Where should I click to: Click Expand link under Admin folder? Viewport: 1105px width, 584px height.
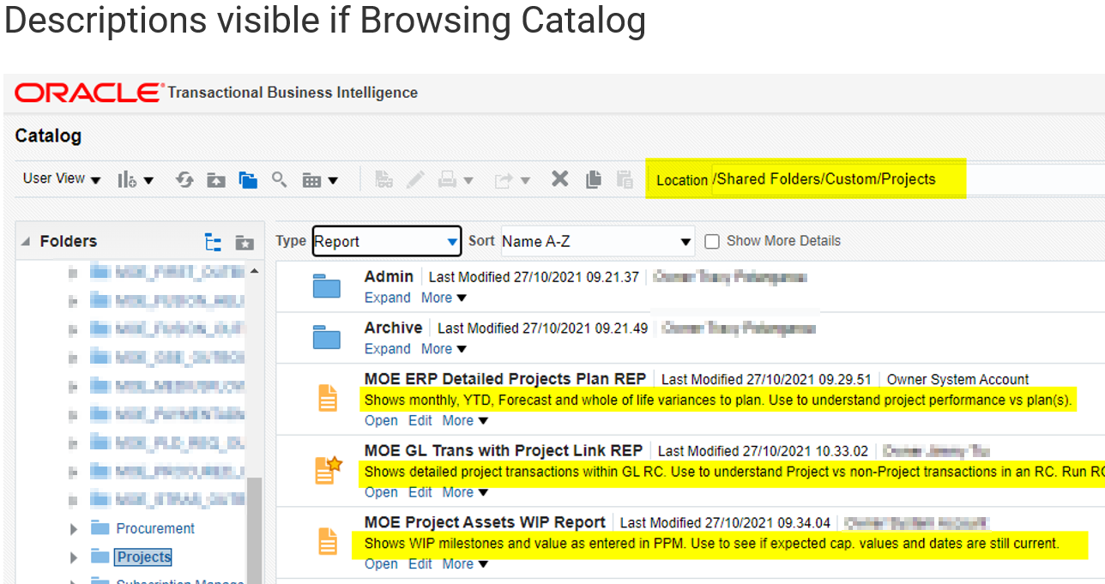tap(388, 298)
